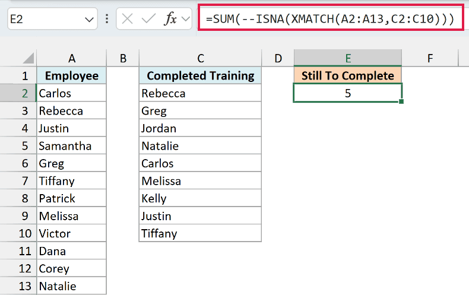Image resolution: width=469 pixels, height=295 pixels.
Task: Select Melissa in the Employee column
Action: [71, 215]
